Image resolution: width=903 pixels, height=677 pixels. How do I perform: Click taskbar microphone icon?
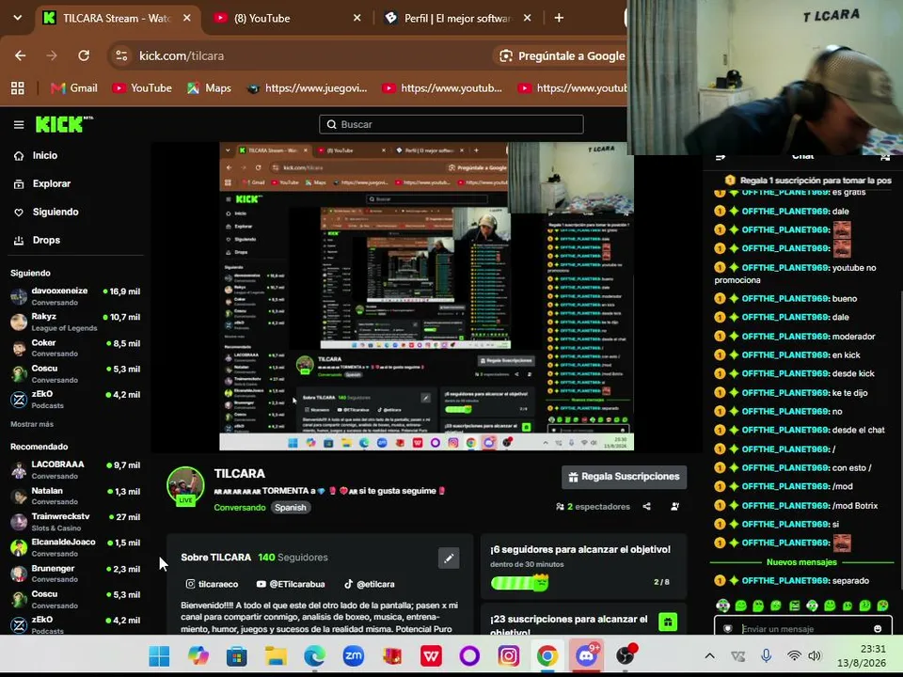pyautogui.click(x=766, y=655)
